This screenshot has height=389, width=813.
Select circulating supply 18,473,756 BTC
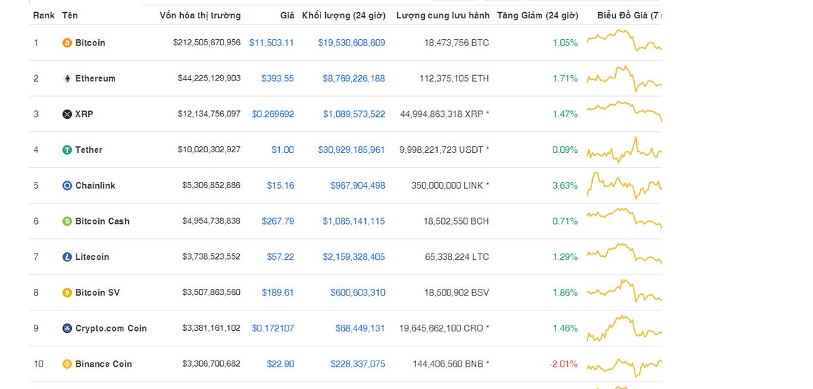[457, 43]
